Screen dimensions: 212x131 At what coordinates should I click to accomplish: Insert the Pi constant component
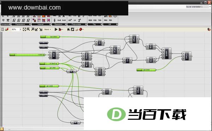pos(8,20)
